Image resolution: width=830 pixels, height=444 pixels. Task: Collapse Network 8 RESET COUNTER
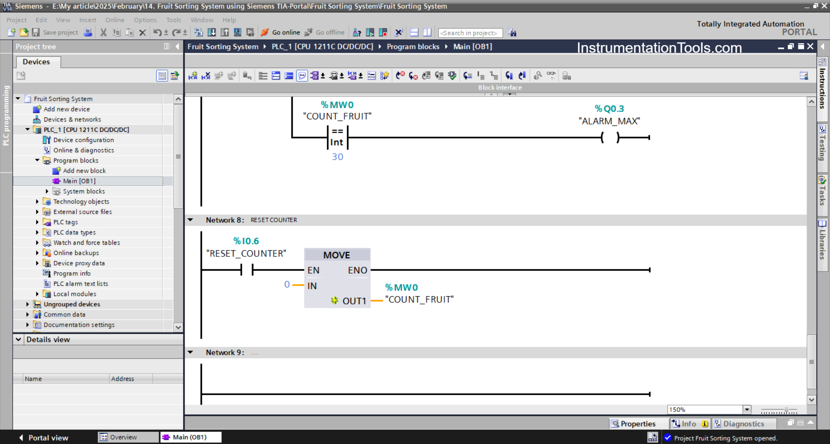point(190,220)
